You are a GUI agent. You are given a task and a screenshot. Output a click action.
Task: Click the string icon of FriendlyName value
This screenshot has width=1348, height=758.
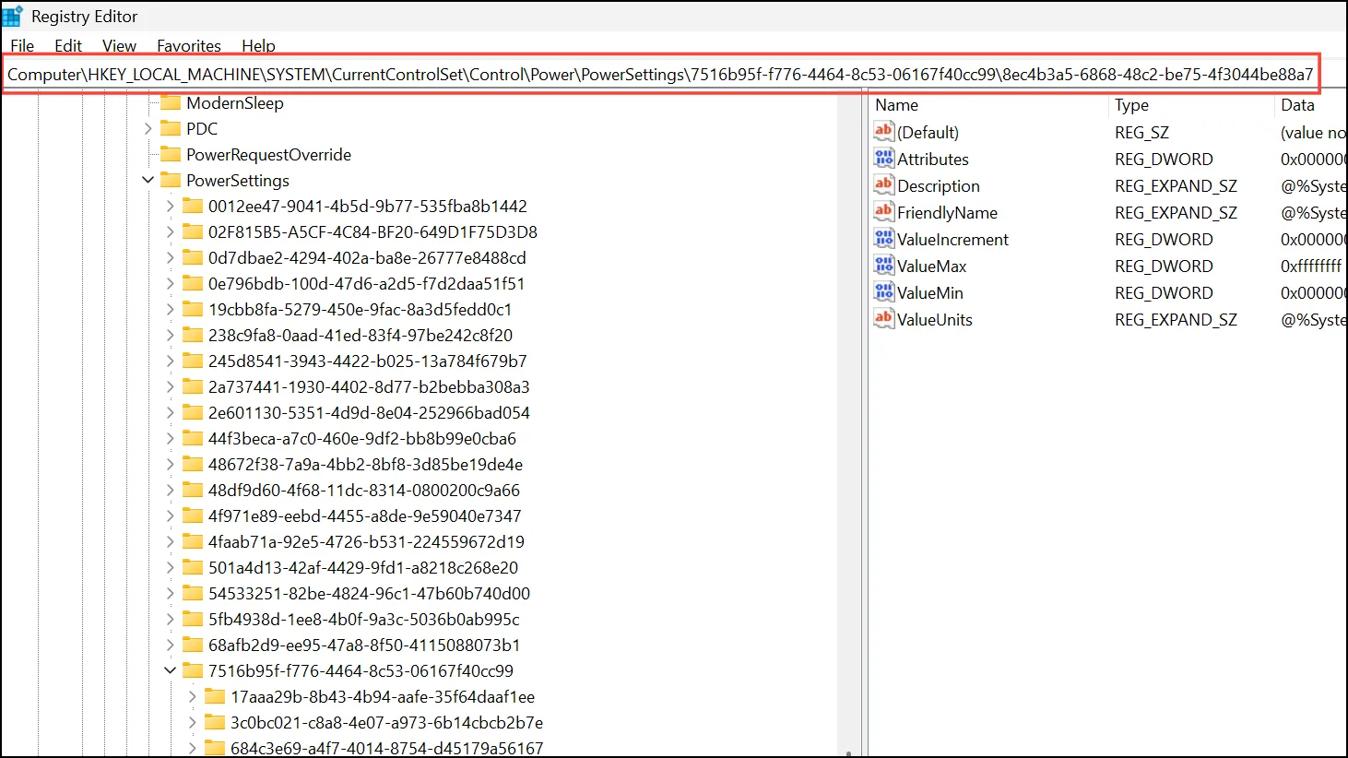(884, 212)
